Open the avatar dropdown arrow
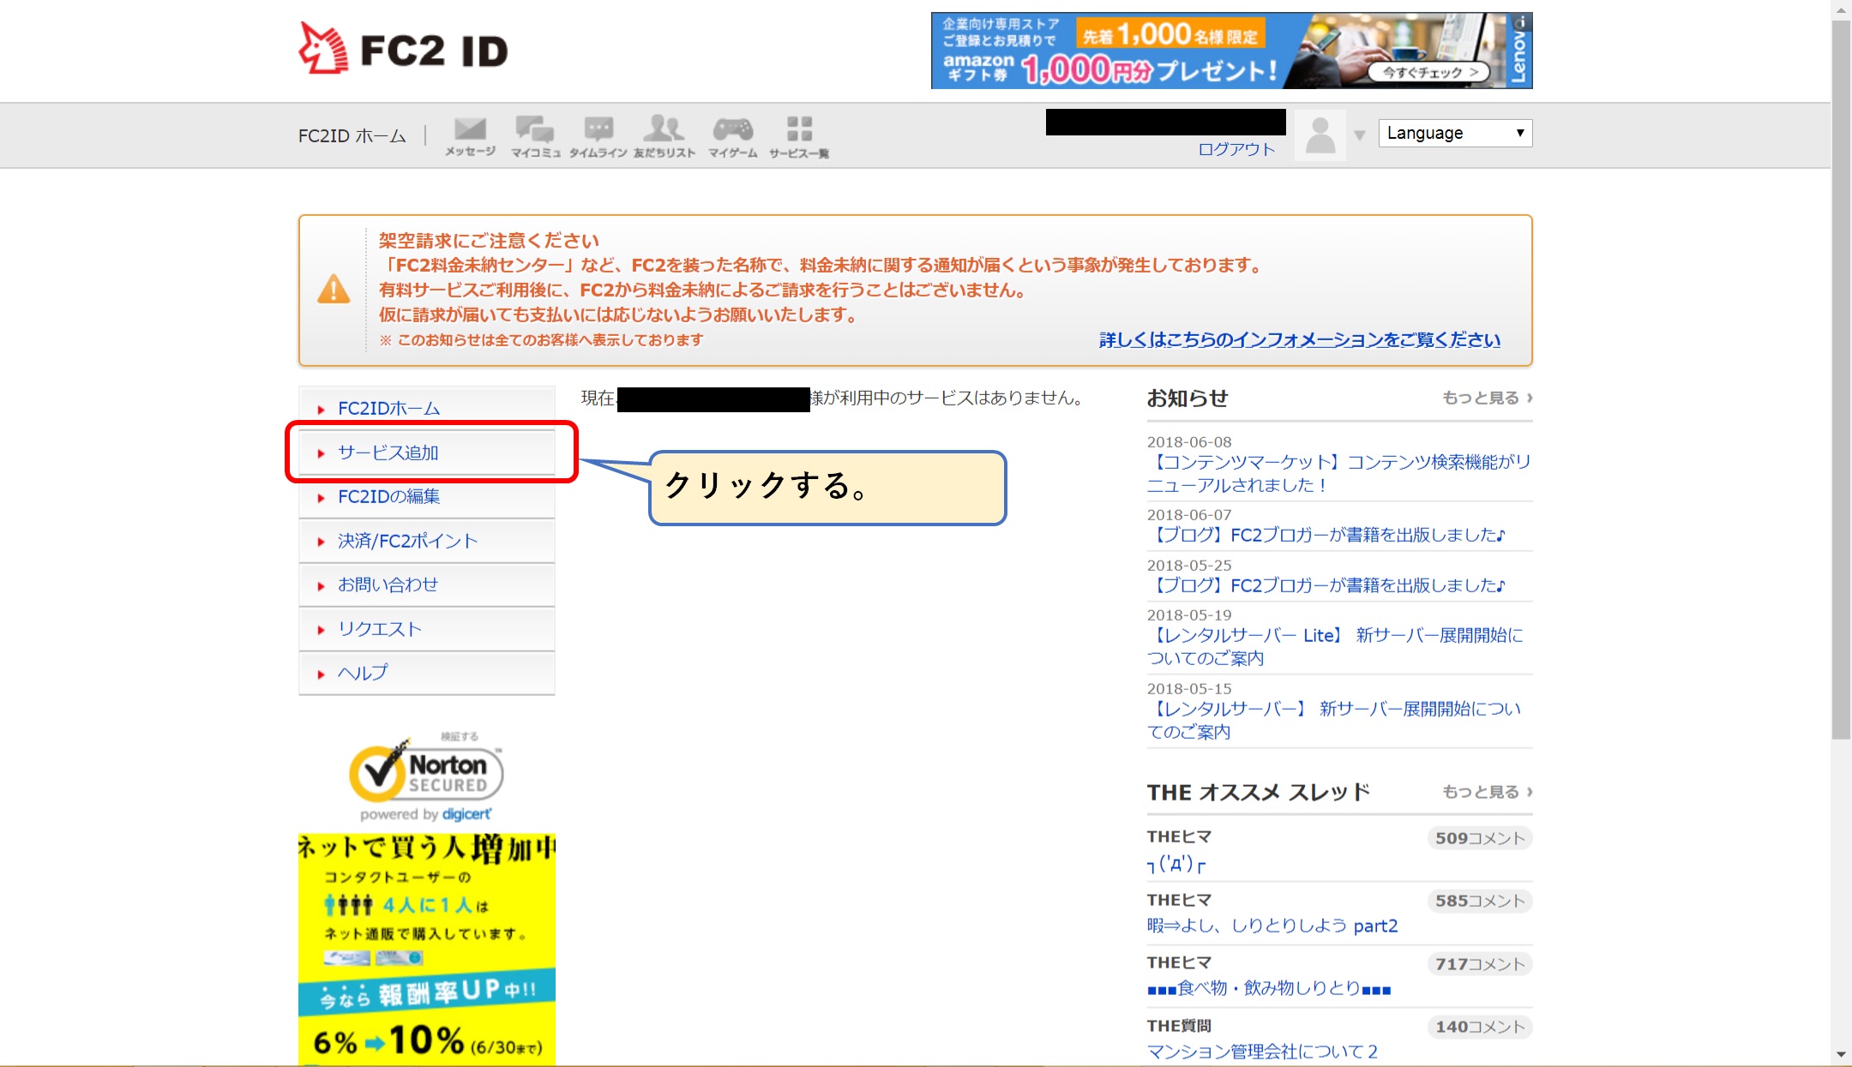1852x1067 pixels. tap(1359, 135)
